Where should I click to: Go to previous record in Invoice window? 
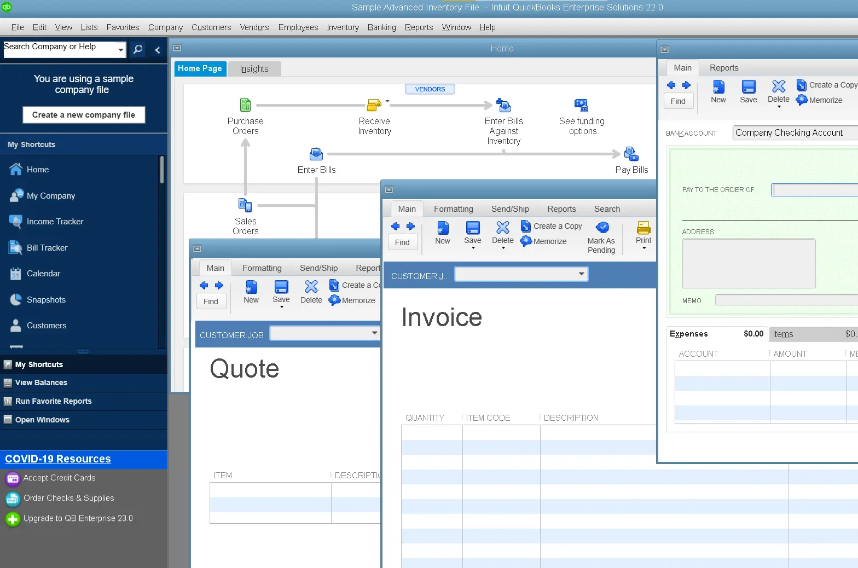[x=396, y=226]
